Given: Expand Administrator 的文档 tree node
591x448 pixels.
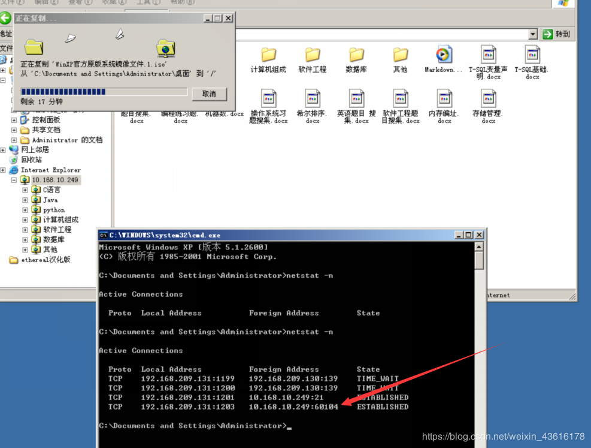Looking at the screenshot, I should coord(14,140).
